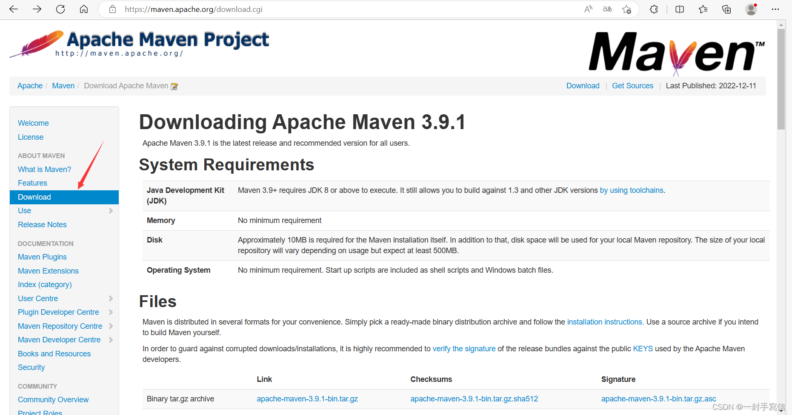Click the browser forward arrow
The height and width of the screenshot is (415, 792).
tap(37, 9)
